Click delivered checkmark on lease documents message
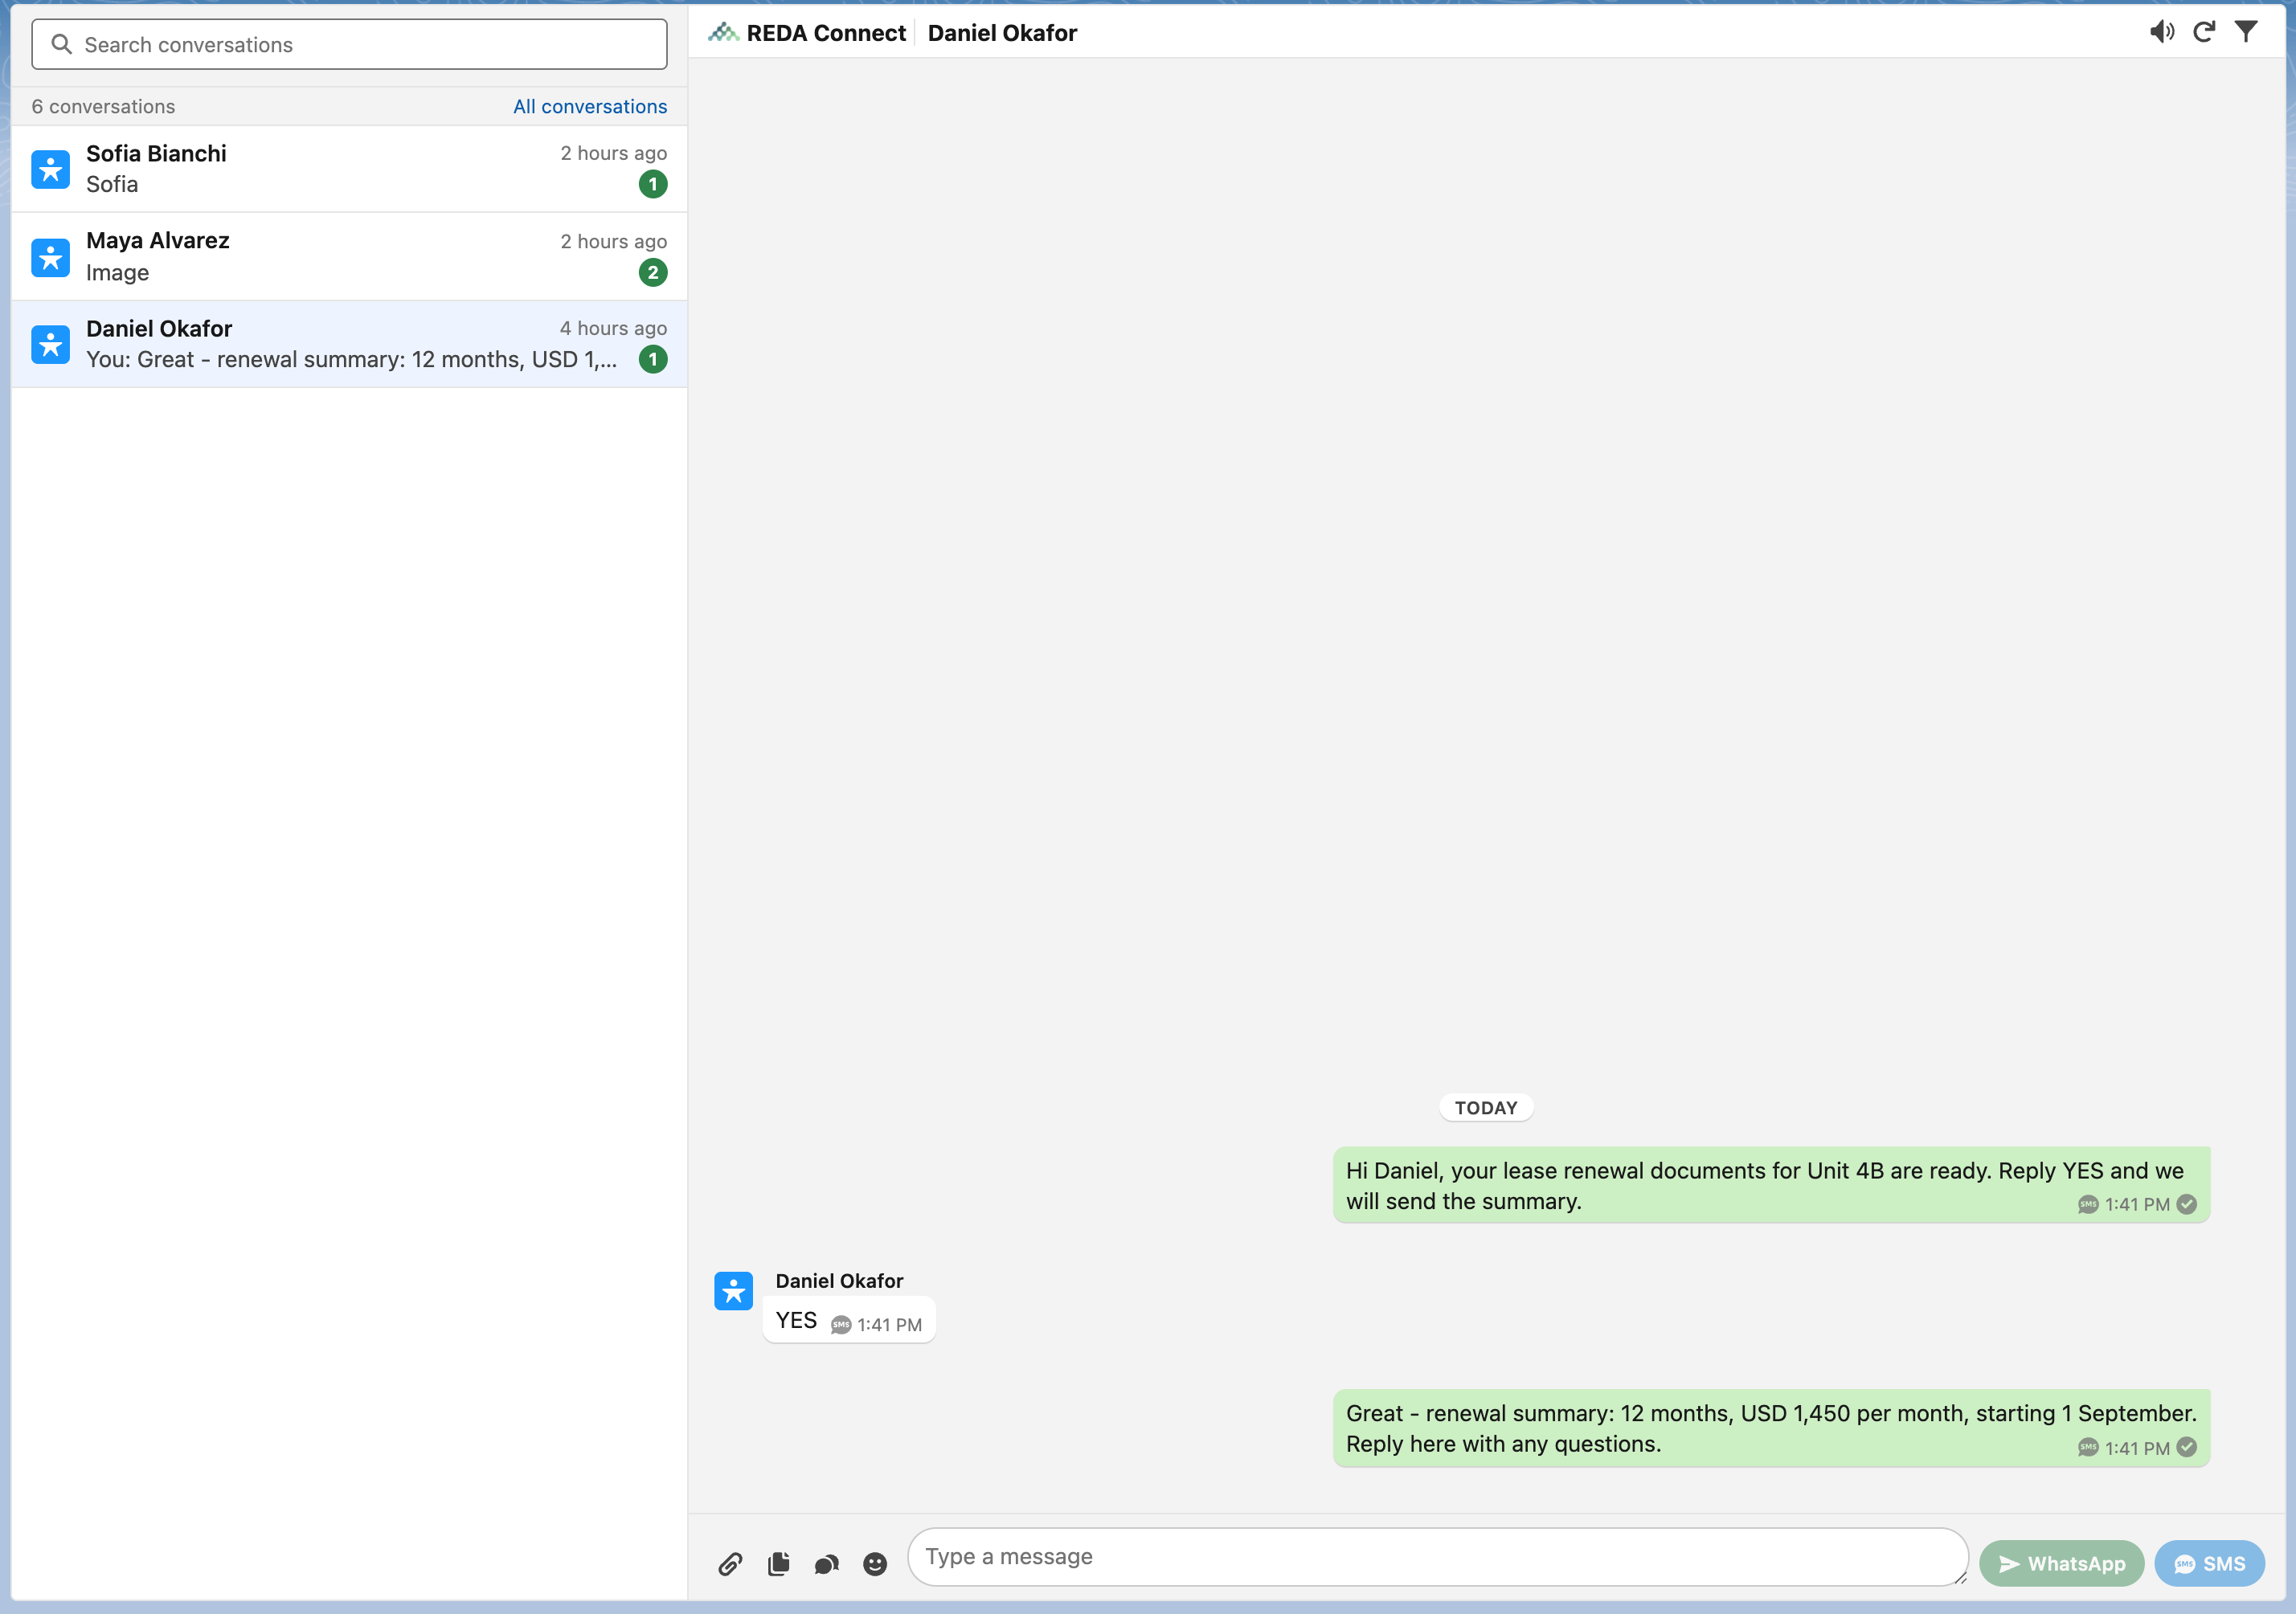 2187,1203
